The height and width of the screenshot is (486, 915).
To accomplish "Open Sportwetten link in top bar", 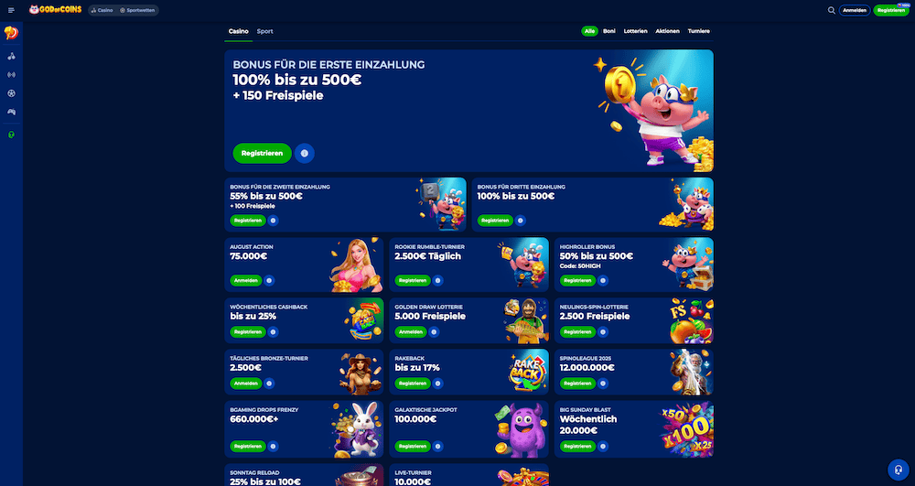I will pyautogui.click(x=137, y=10).
